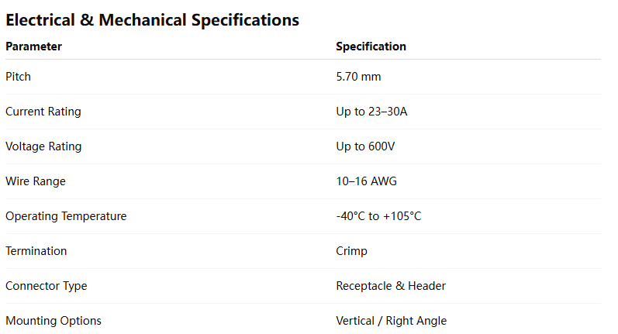The height and width of the screenshot is (334, 618).
Task: Click the Up to 23–30A value
Action: [371, 112]
